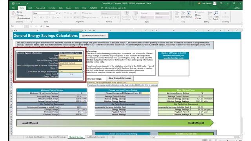Select Choose an ER between 6 and 12 cell

coord(146,93)
